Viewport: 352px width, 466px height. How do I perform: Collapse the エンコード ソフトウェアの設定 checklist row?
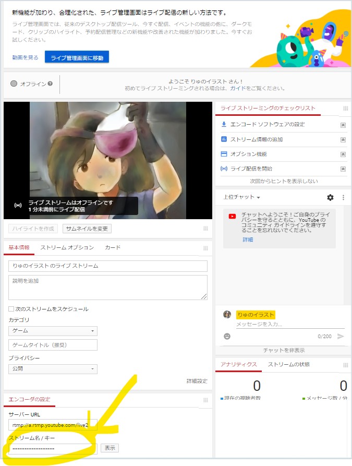click(x=343, y=125)
